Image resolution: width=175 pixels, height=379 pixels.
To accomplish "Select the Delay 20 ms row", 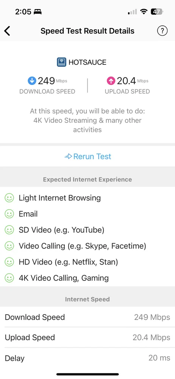I will (87, 358).
